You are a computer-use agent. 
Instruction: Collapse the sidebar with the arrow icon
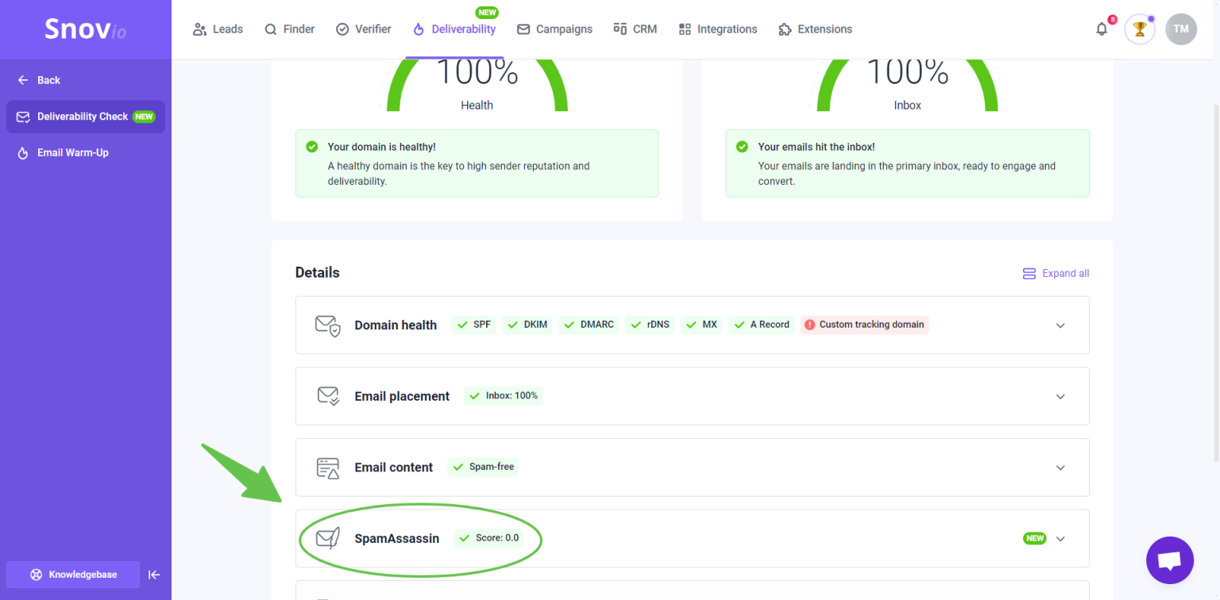[155, 575]
